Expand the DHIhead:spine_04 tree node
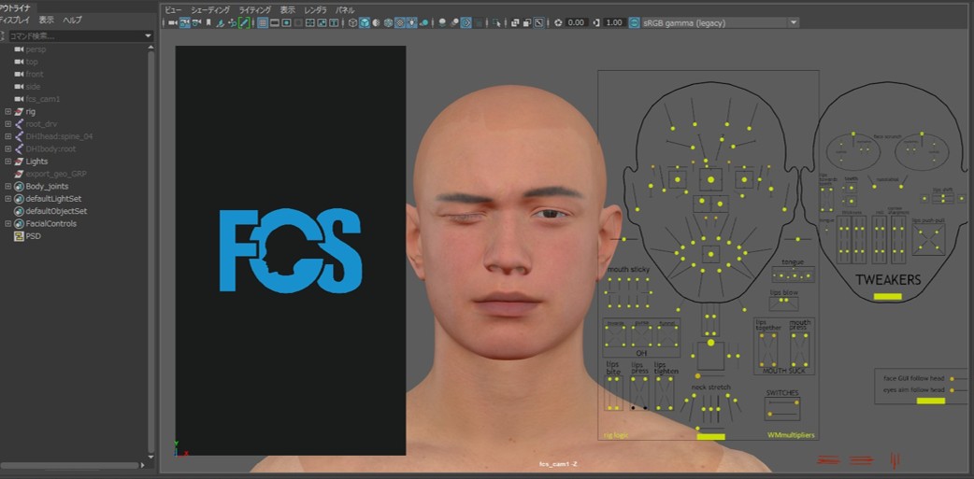The height and width of the screenshot is (479, 974). click(7, 136)
